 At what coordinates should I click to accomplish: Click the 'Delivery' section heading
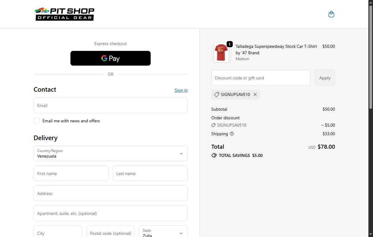[x=46, y=138]
